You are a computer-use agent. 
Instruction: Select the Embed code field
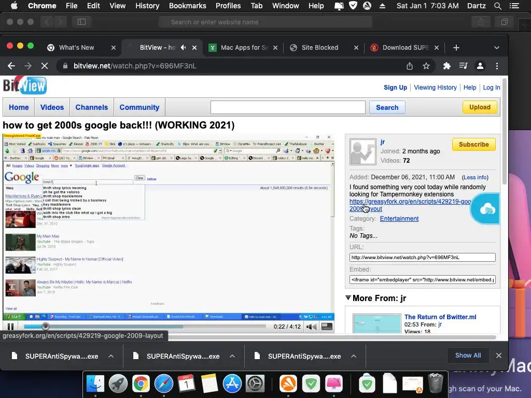(x=422, y=279)
